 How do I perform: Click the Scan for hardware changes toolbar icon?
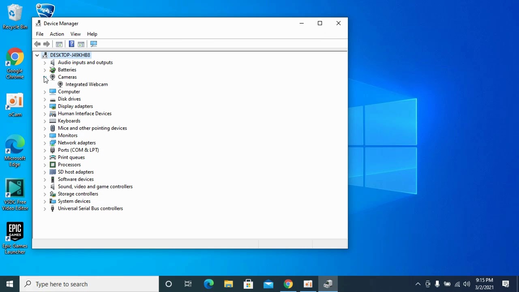pos(94,44)
